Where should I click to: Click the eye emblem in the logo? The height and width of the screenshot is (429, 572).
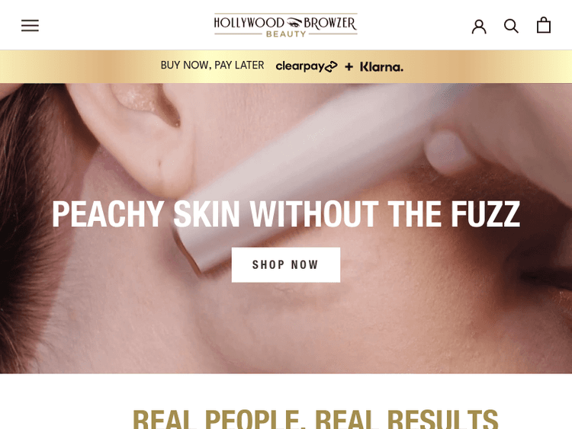[x=294, y=24]
